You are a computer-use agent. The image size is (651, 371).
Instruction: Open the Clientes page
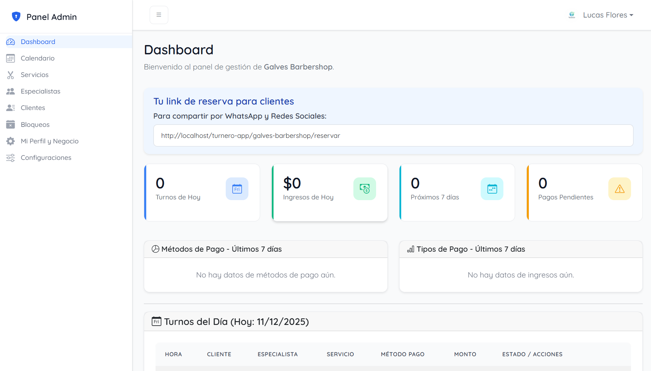[x=66, y=108]
